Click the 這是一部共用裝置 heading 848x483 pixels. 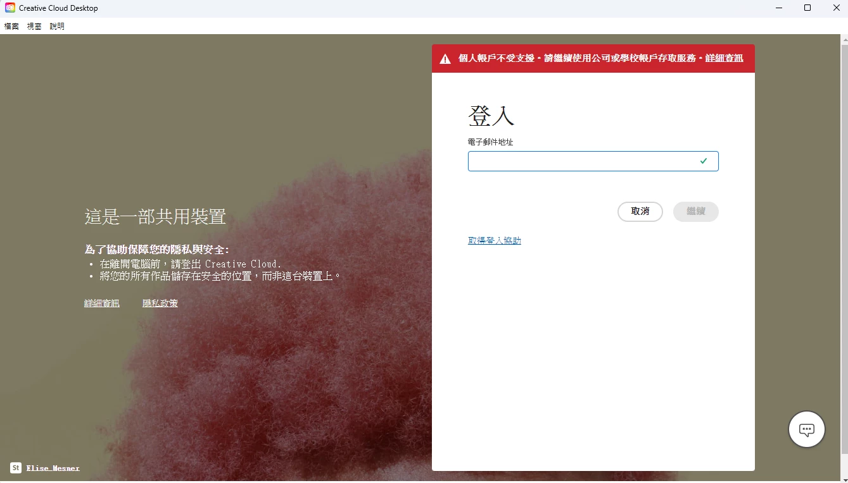[x=155, y=217]
